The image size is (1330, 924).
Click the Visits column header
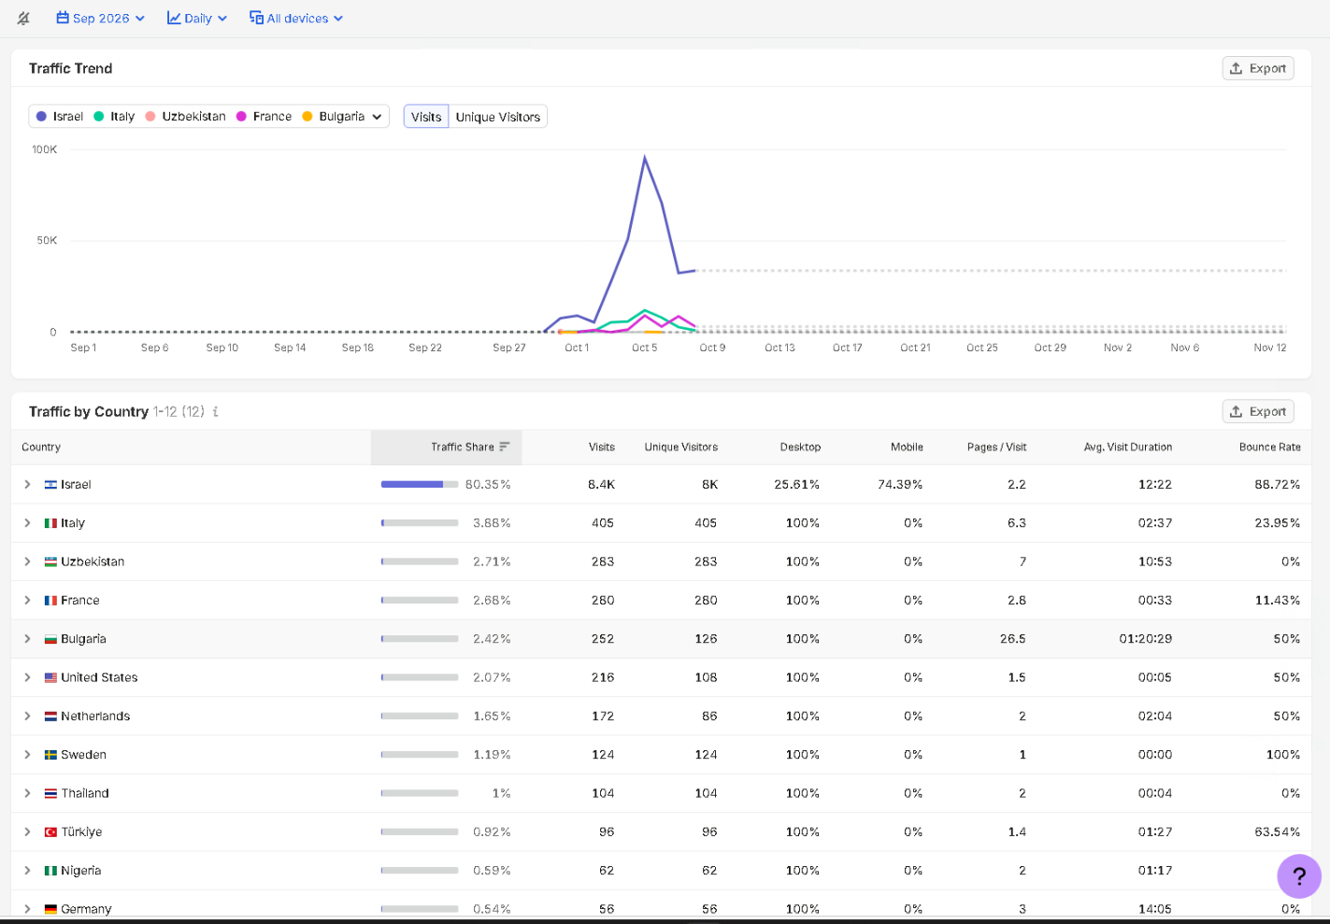point(601,447)
